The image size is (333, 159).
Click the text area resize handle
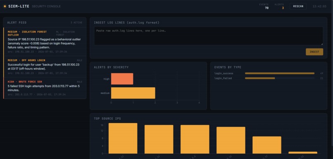pos(322,44)
